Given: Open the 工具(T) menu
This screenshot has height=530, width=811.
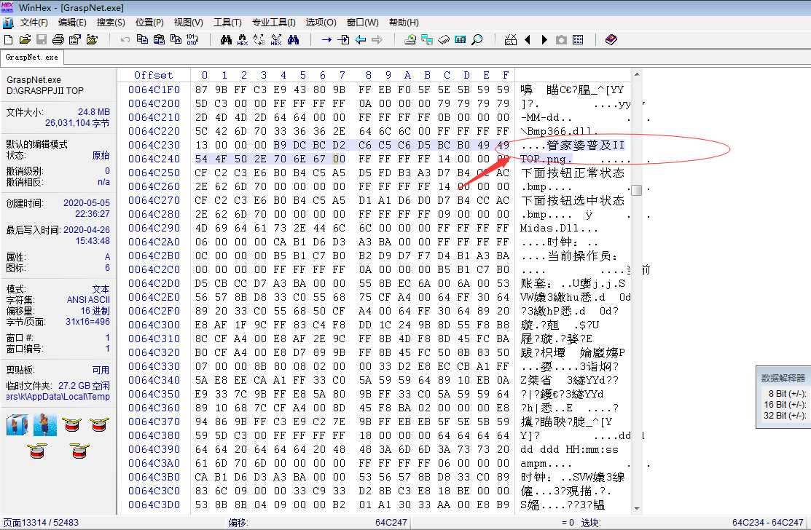Looking at the screenshot, I should click(227, 23).
